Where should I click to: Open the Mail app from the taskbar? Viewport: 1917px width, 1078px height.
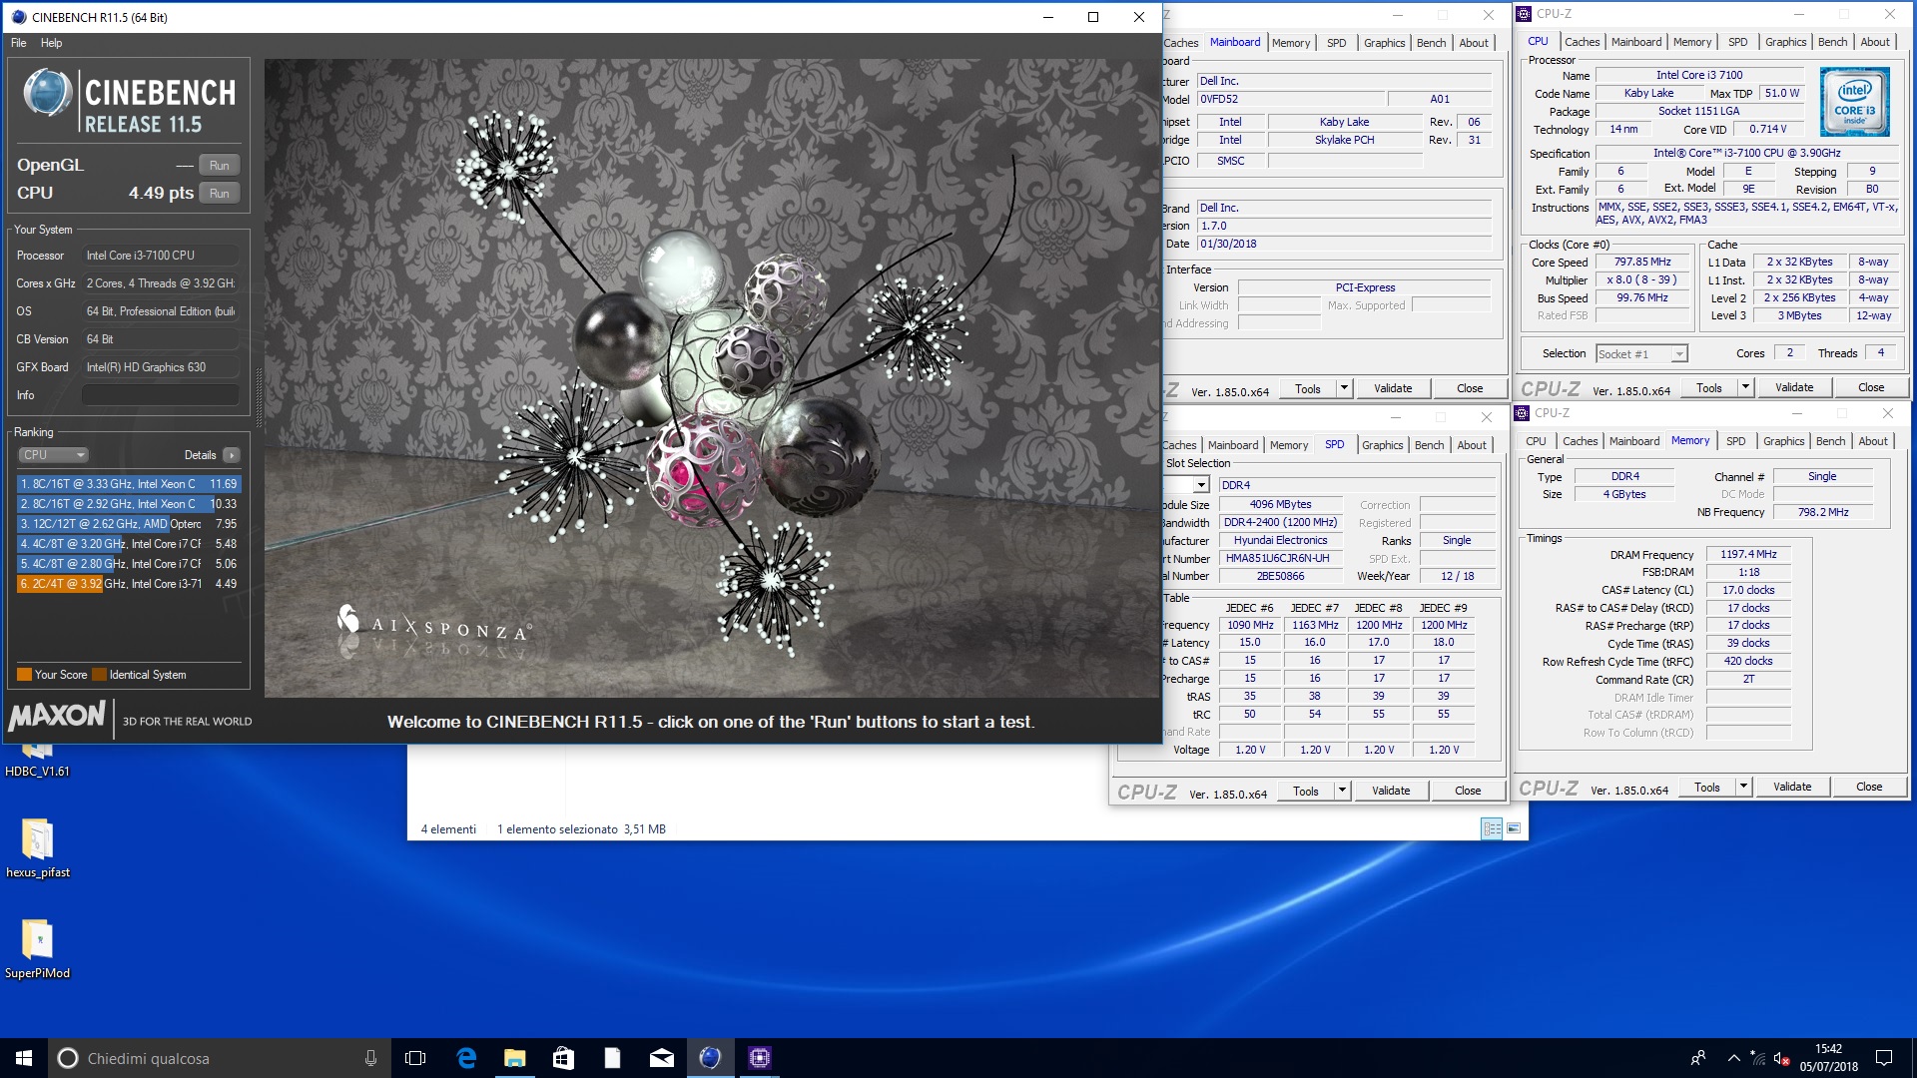[x=661, y=1058]
